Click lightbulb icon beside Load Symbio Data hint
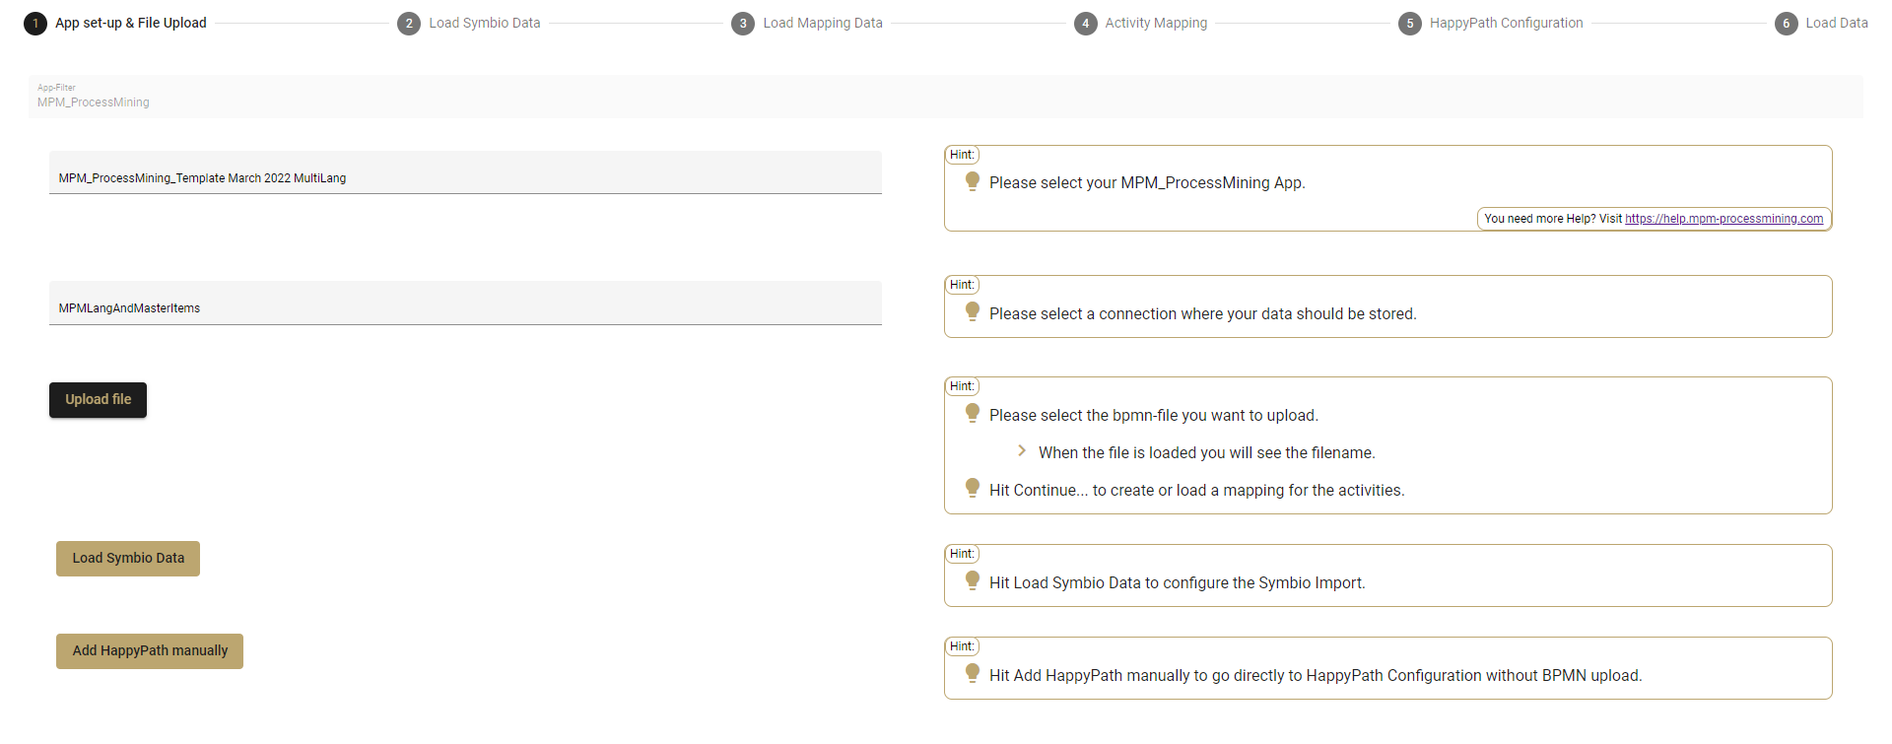Screen dimensions: 1892x744 coord(973,580)
